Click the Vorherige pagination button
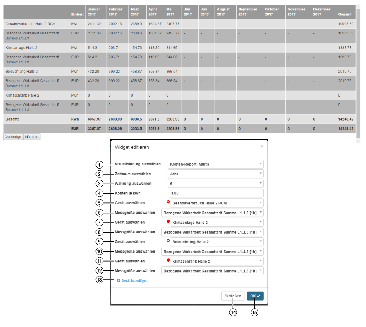Image resolution: width=366 pixels, height=327 pixels. [x=13, y=136]
